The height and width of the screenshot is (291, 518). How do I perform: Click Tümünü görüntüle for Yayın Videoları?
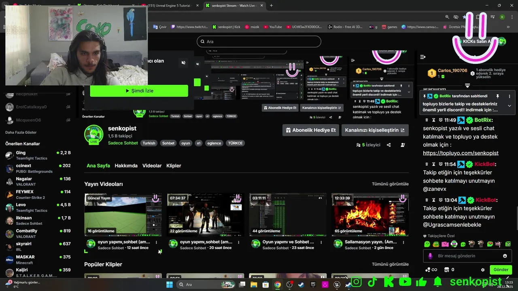pos(390,184)
